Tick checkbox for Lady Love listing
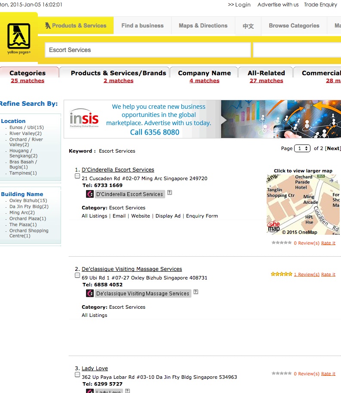 pos(77,375)
